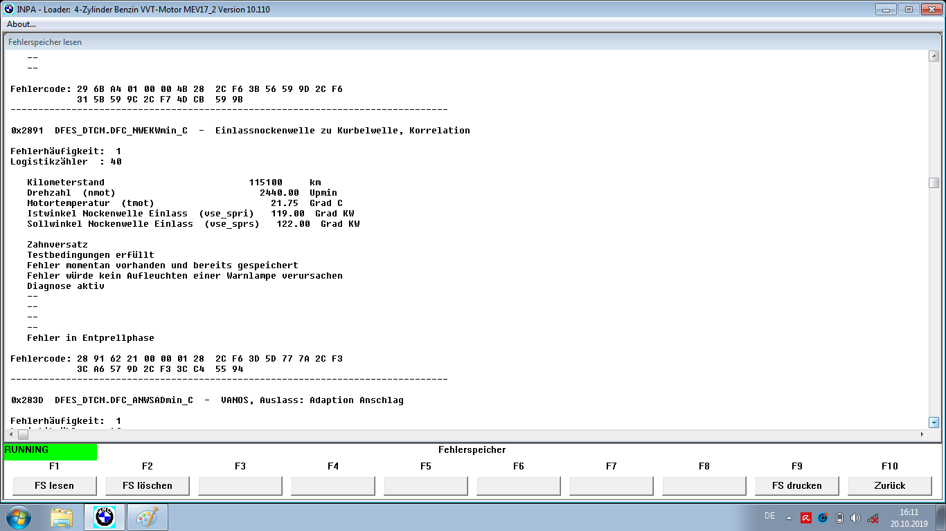Screen dimensions: 946x531
Task: Open the Paint taskbar icon
Action: click(147, 517)
